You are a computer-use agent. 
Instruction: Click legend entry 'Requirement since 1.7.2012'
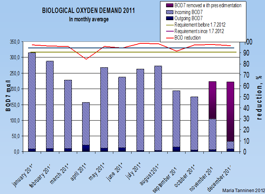pyautogui.click(x=199, y=31)
